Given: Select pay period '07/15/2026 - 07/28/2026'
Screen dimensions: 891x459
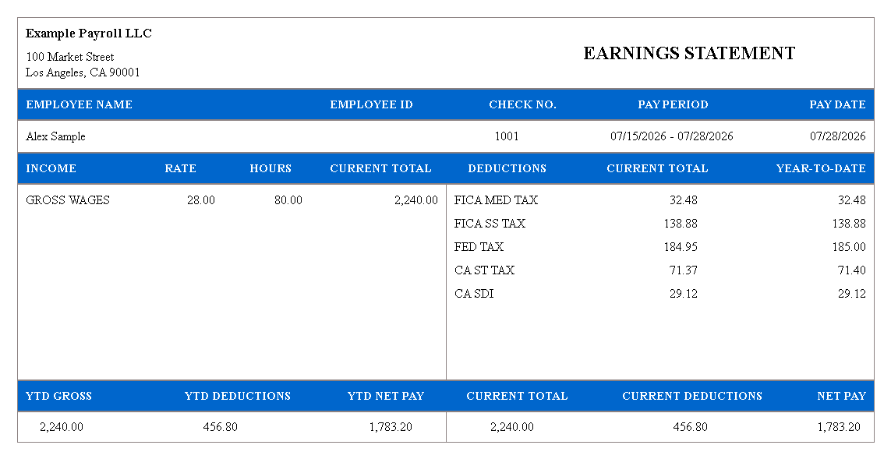Looking at the screenshot, I should [672, 136].
